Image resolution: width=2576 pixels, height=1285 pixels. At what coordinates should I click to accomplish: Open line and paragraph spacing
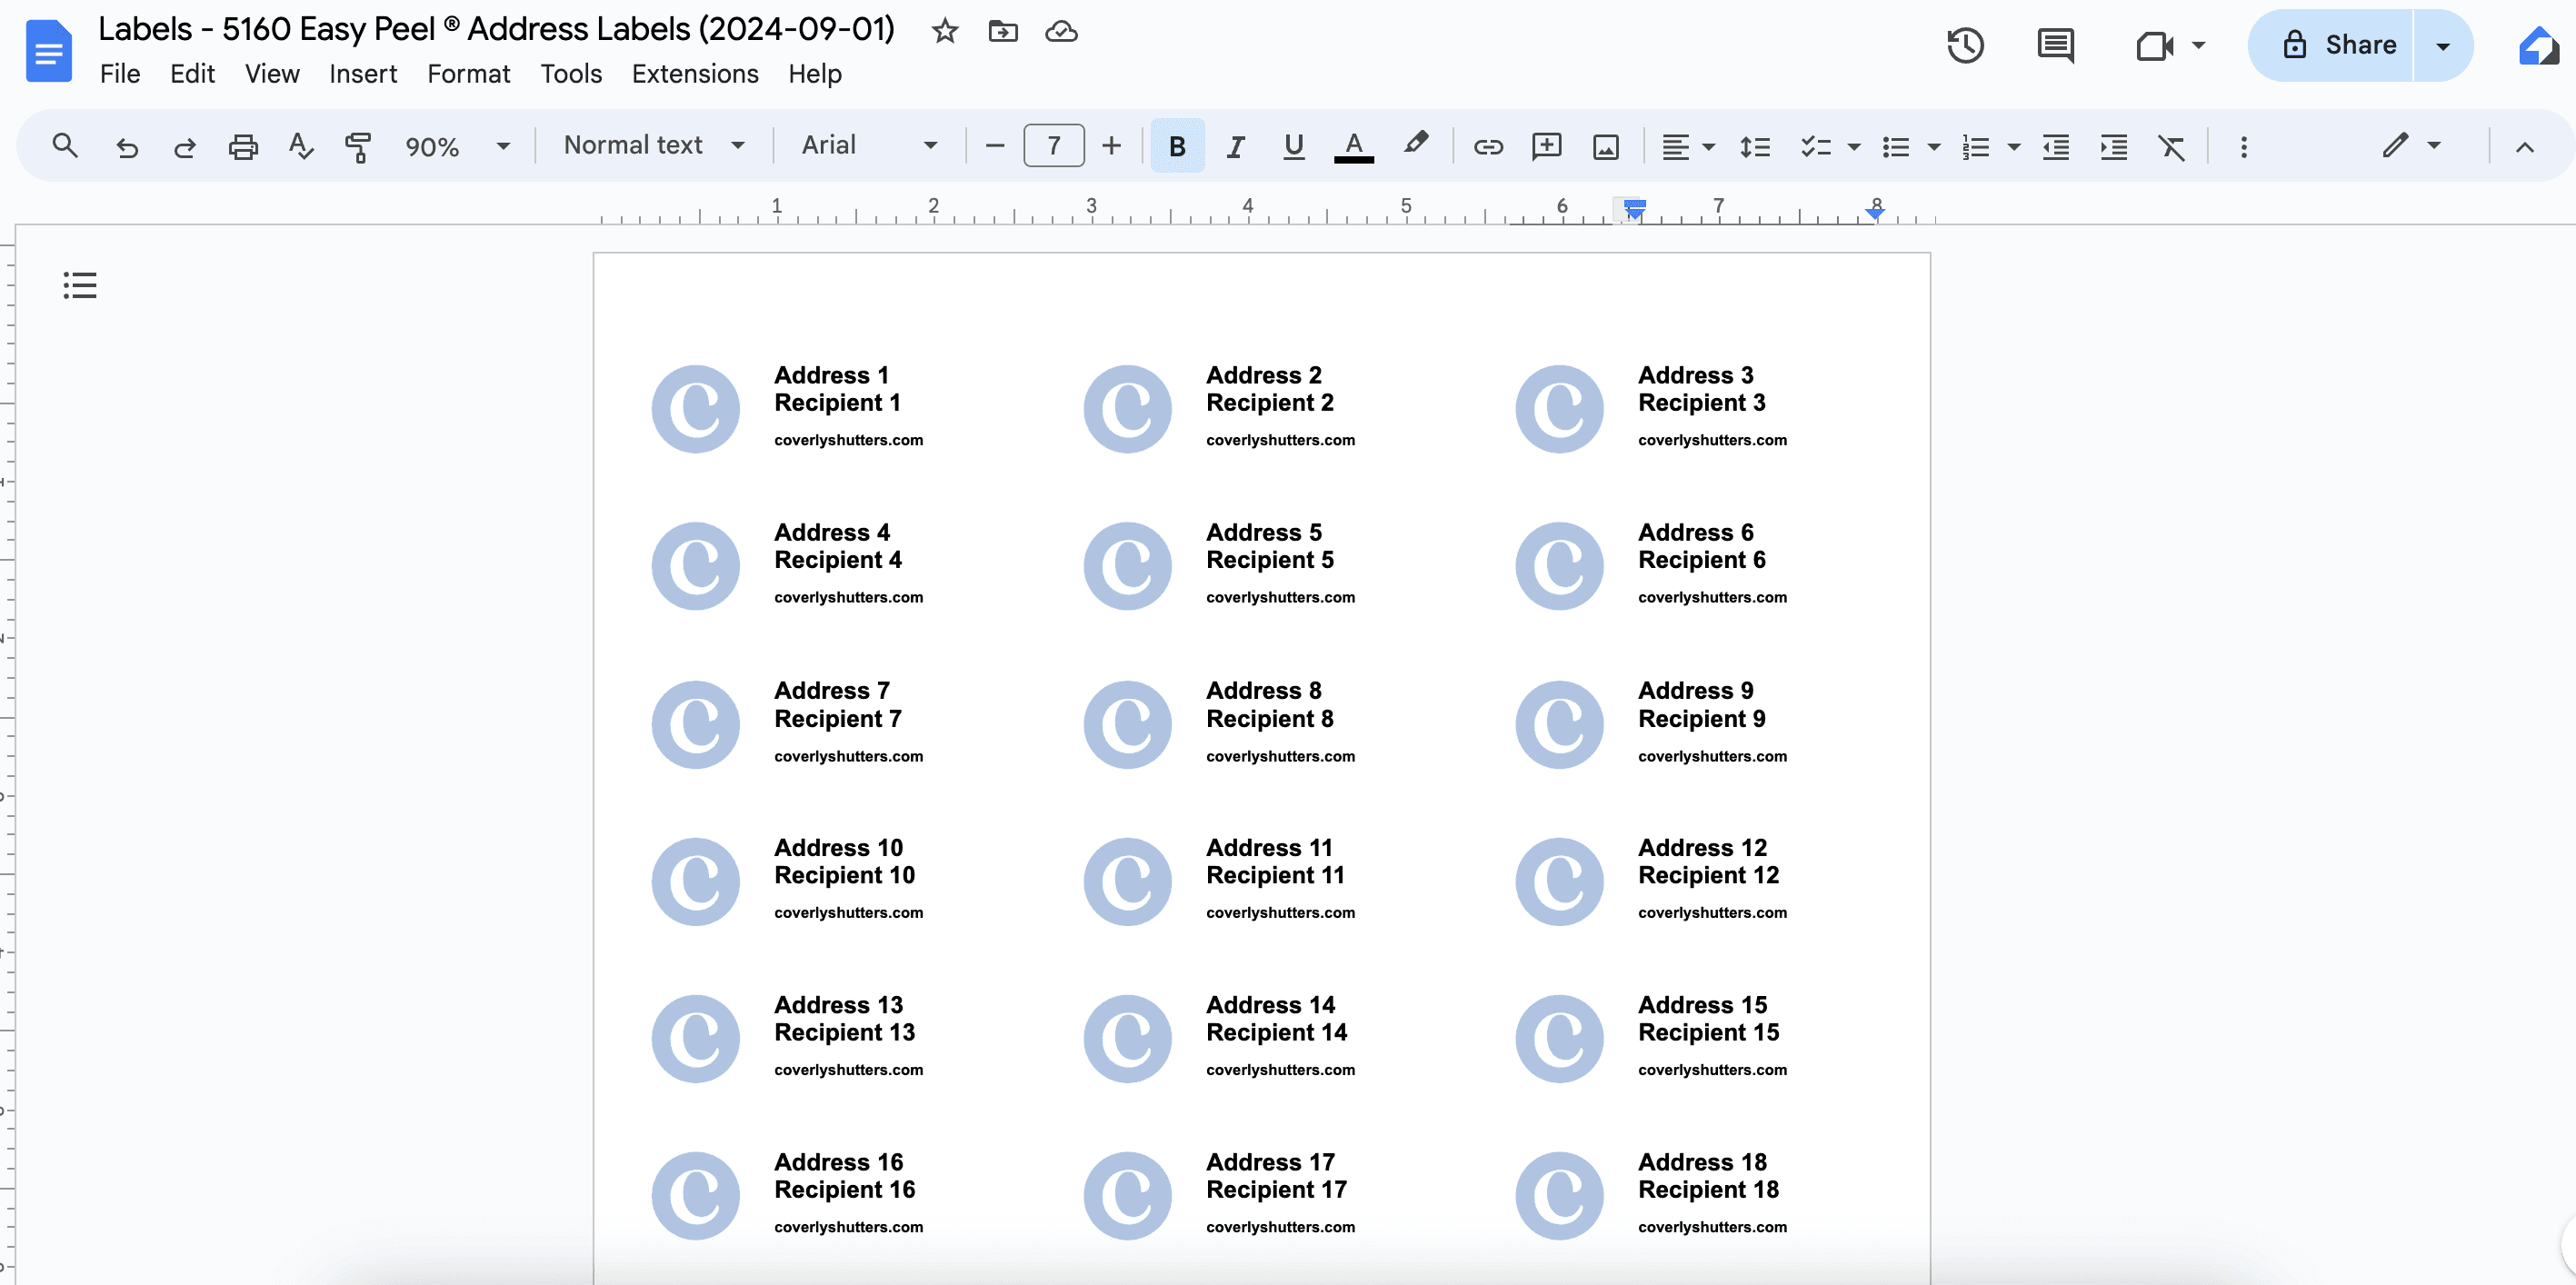pos(1754,147)
